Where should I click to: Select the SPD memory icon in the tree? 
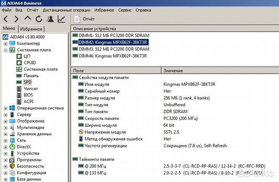tap(19, 82)
